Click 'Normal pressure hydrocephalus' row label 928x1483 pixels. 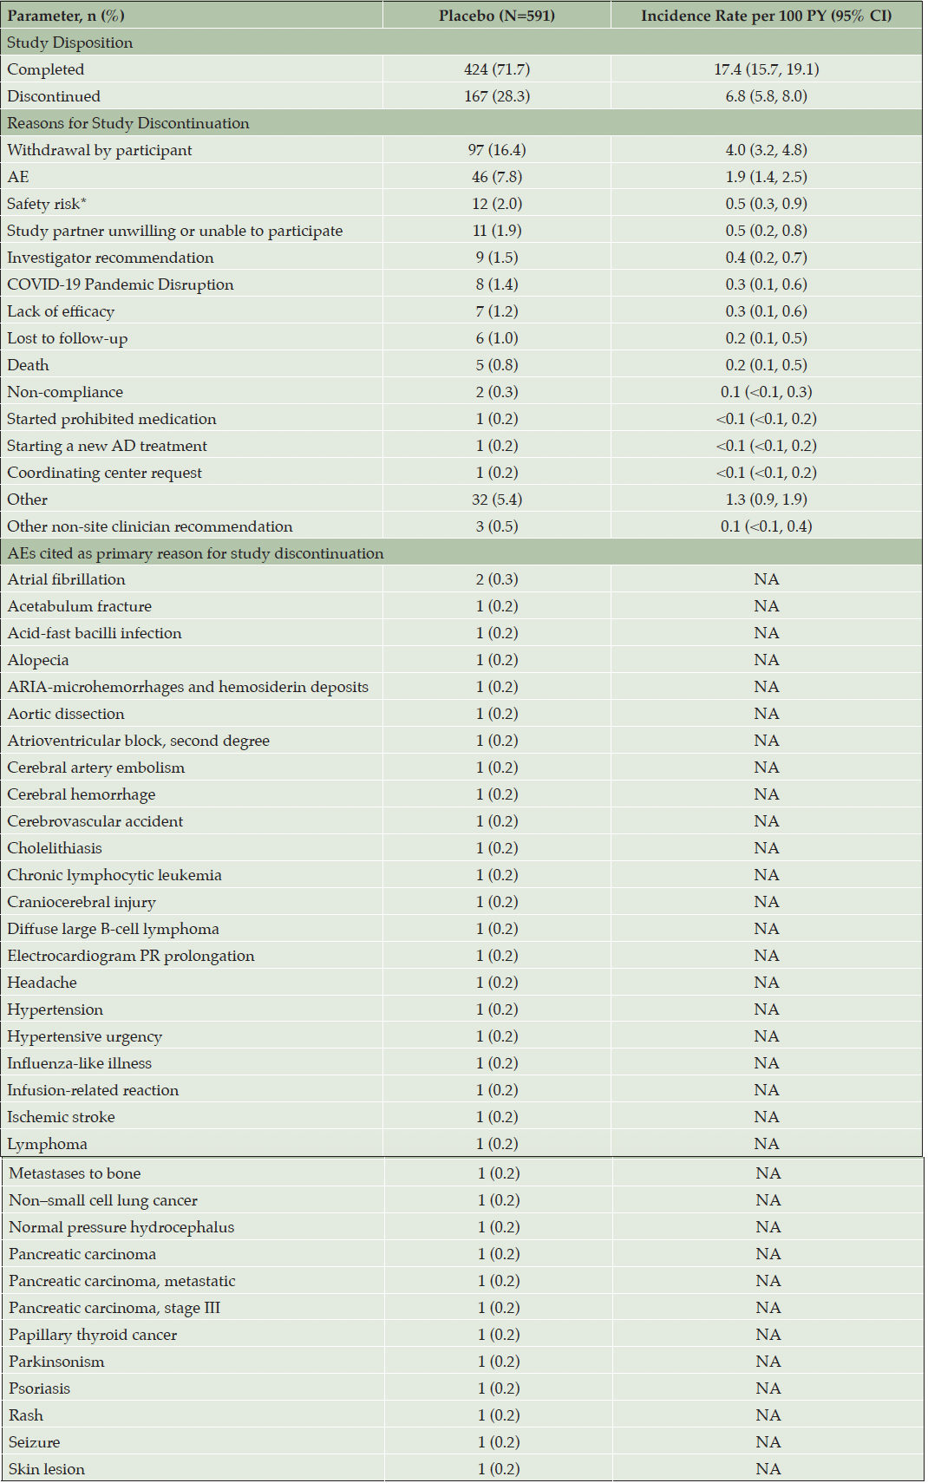121,1227
